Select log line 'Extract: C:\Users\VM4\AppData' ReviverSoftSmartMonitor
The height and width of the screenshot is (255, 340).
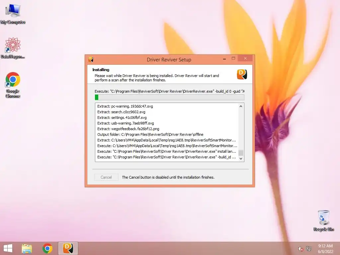coord(167,140)
